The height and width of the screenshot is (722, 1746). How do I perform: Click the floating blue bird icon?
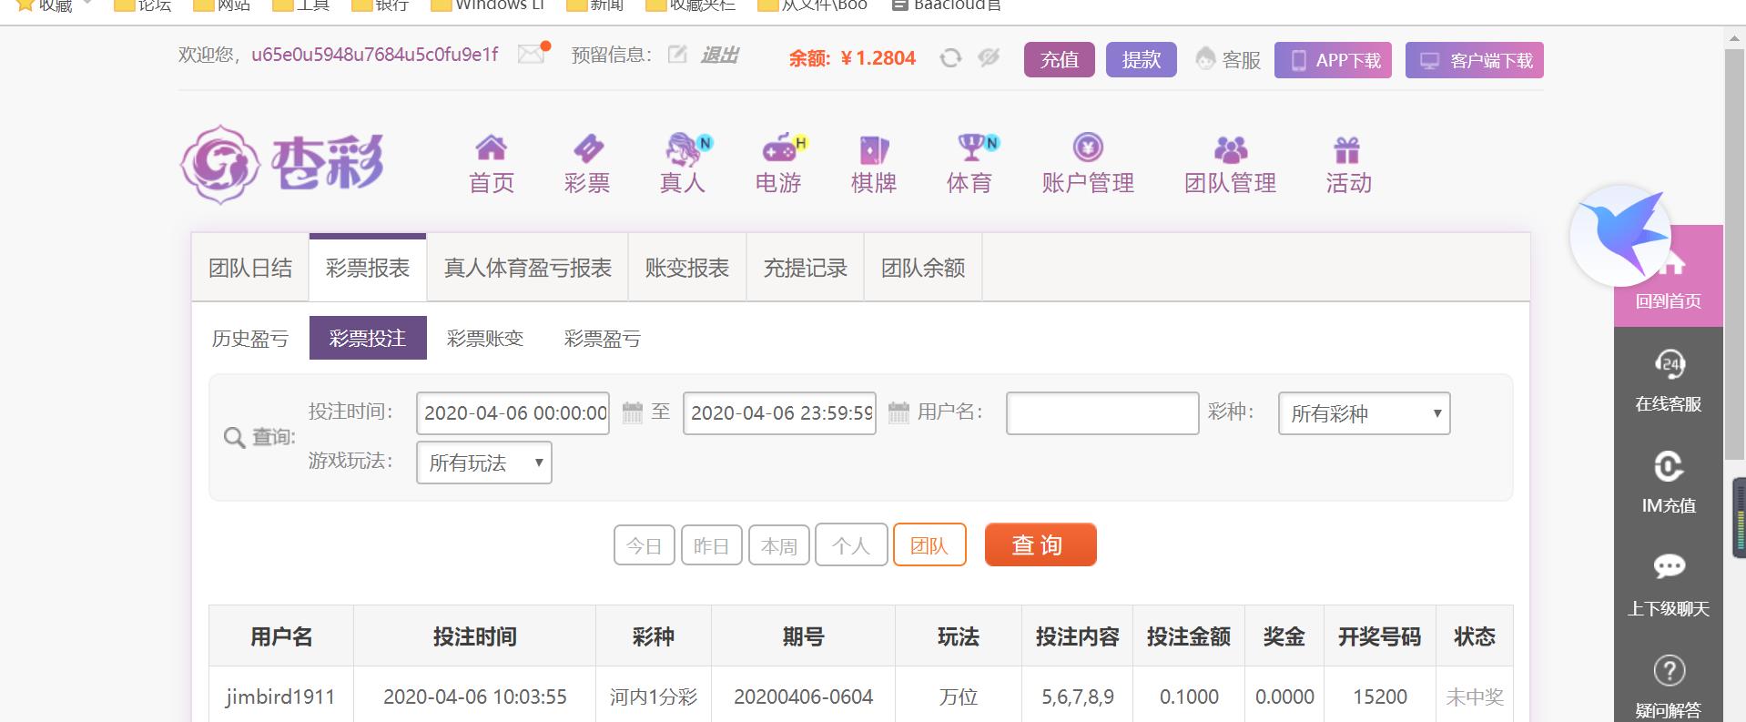[x=1620, y=236]
